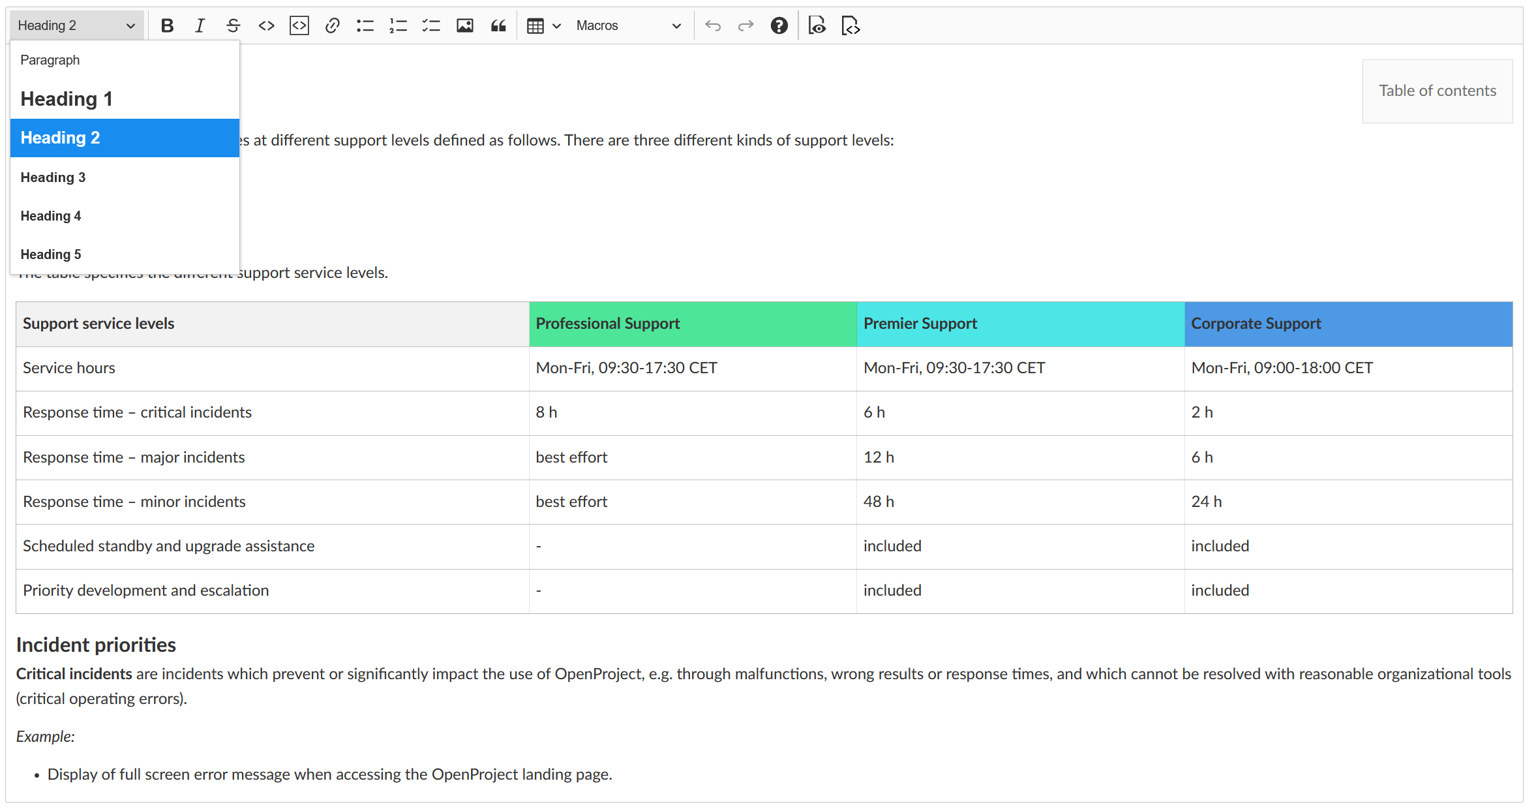Toggle strikethrough formatting
Viewport: 1536px width, 811px height.
[233, 25]
